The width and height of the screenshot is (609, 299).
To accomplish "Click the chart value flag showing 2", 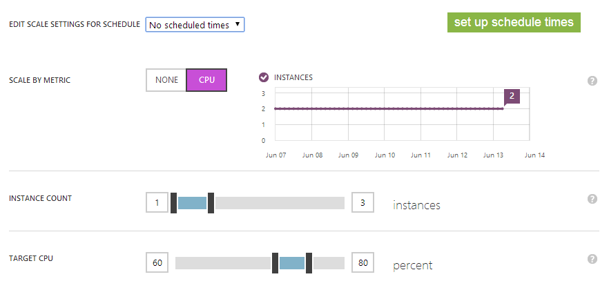I will click(x=512, y=96).
